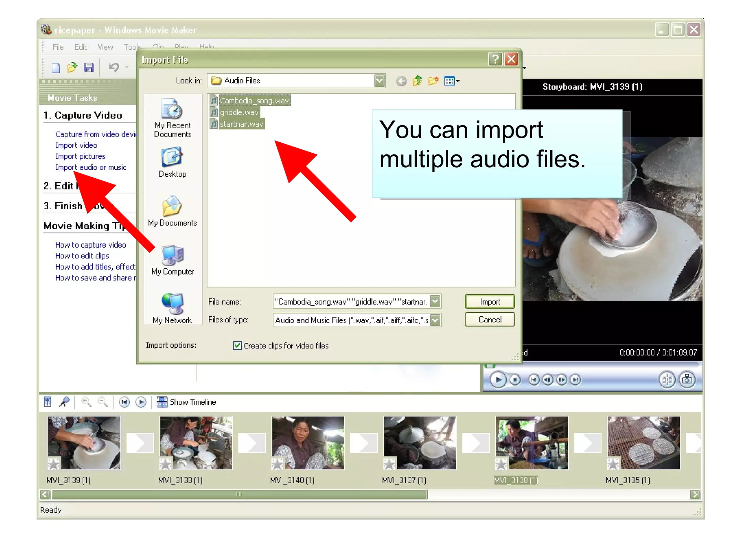The height and width of the screenshot is (549, 732).
Task: Click transition cell after MVI_3133 (1)
Action: click(252, 443)
